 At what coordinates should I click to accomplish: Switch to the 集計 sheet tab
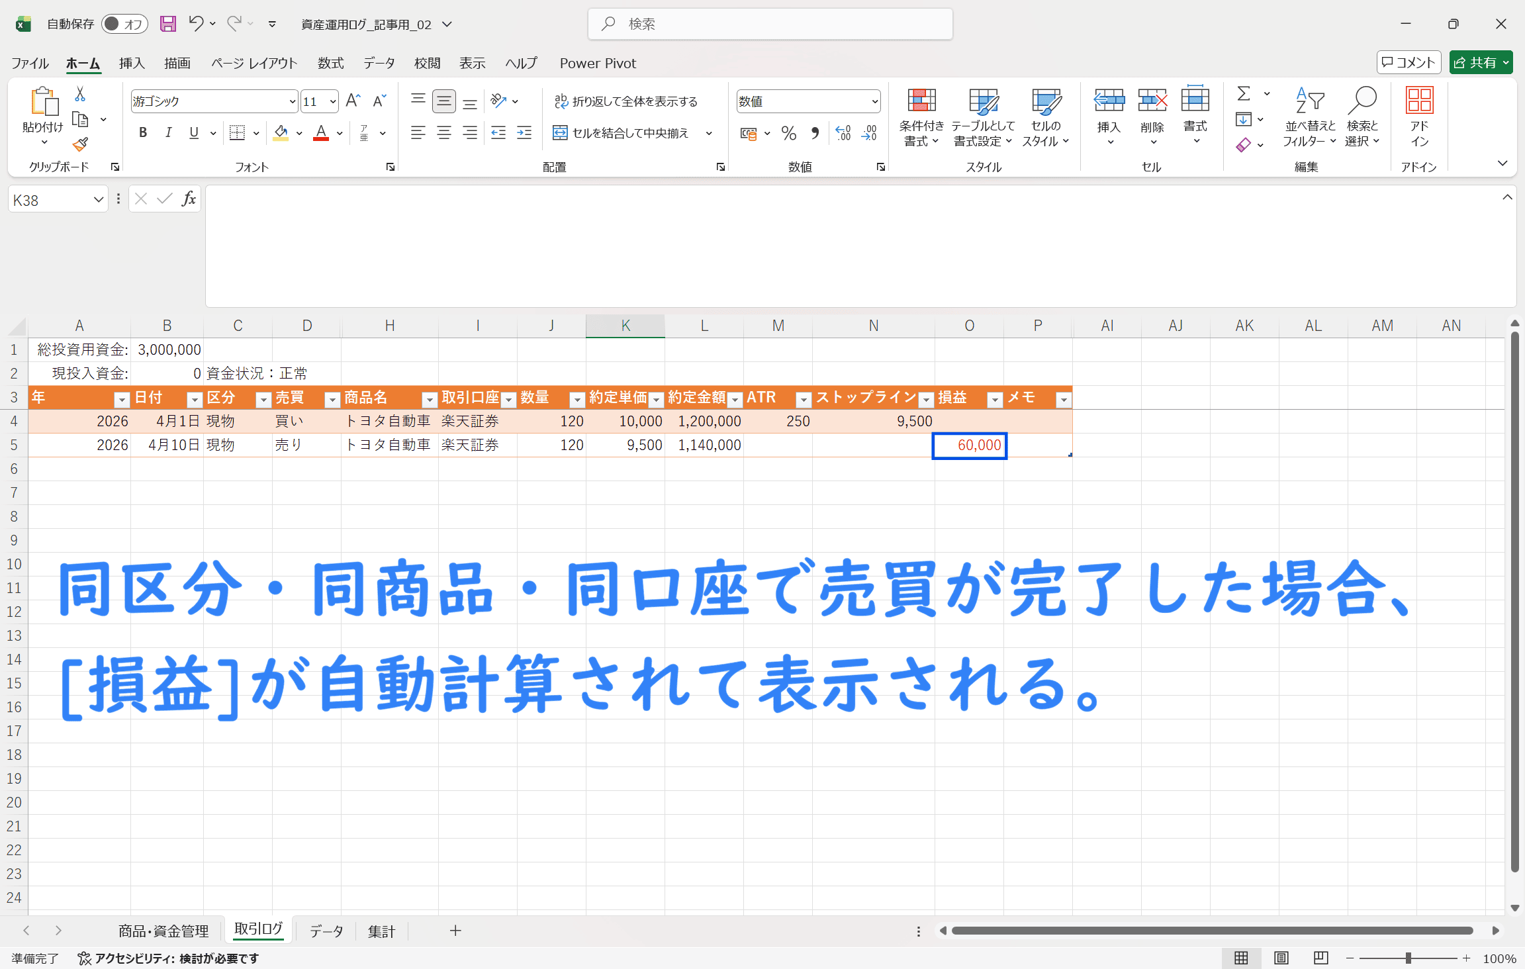381,931
